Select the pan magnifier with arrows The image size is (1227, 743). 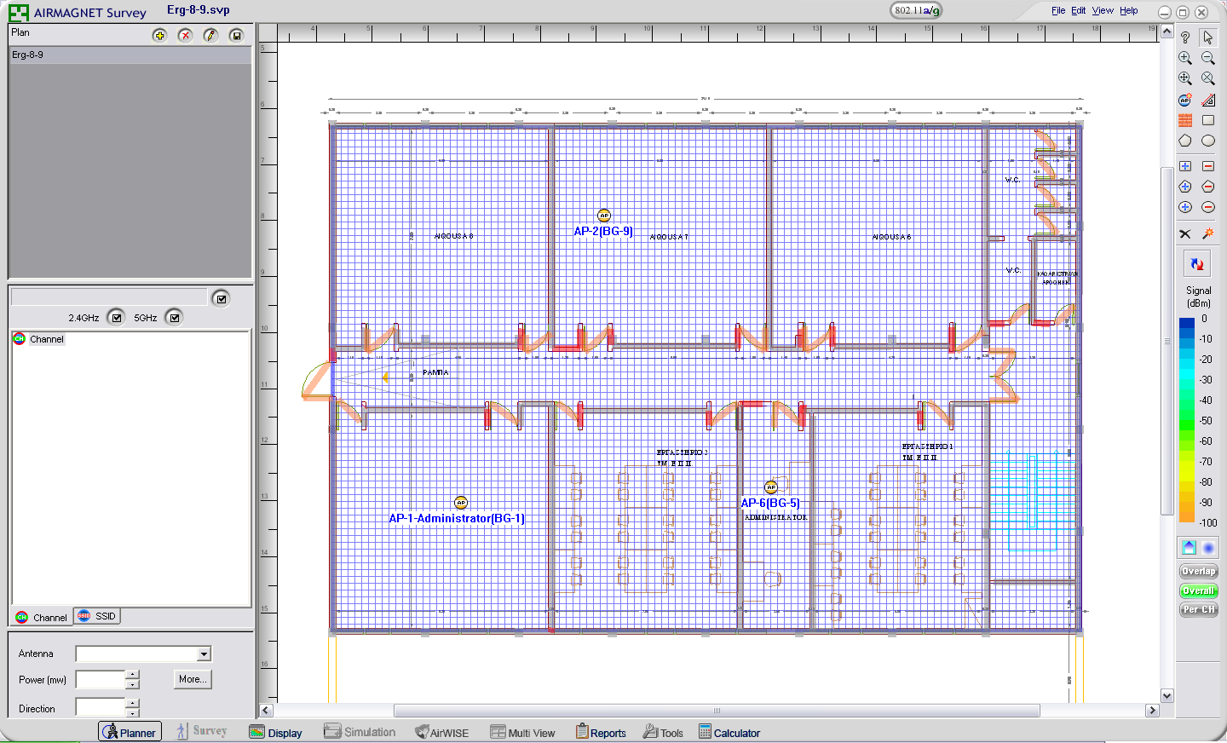click(x=1185, y=78)
